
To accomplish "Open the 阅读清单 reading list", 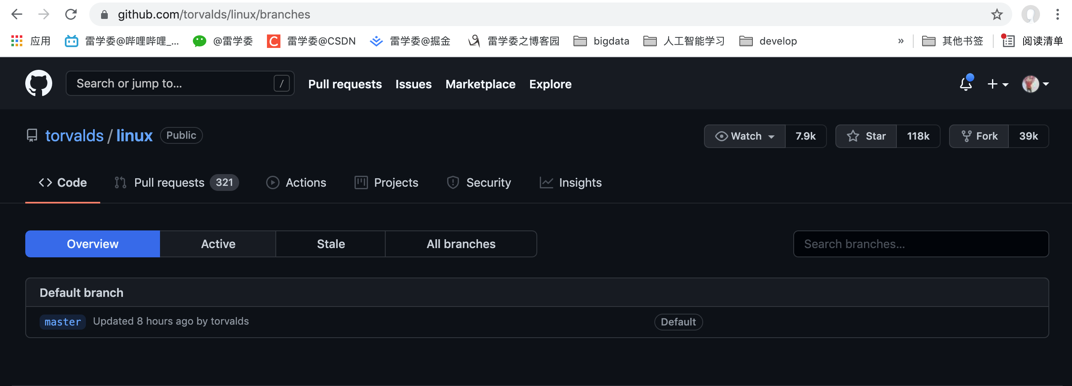I will click(x=1032, y=41).
